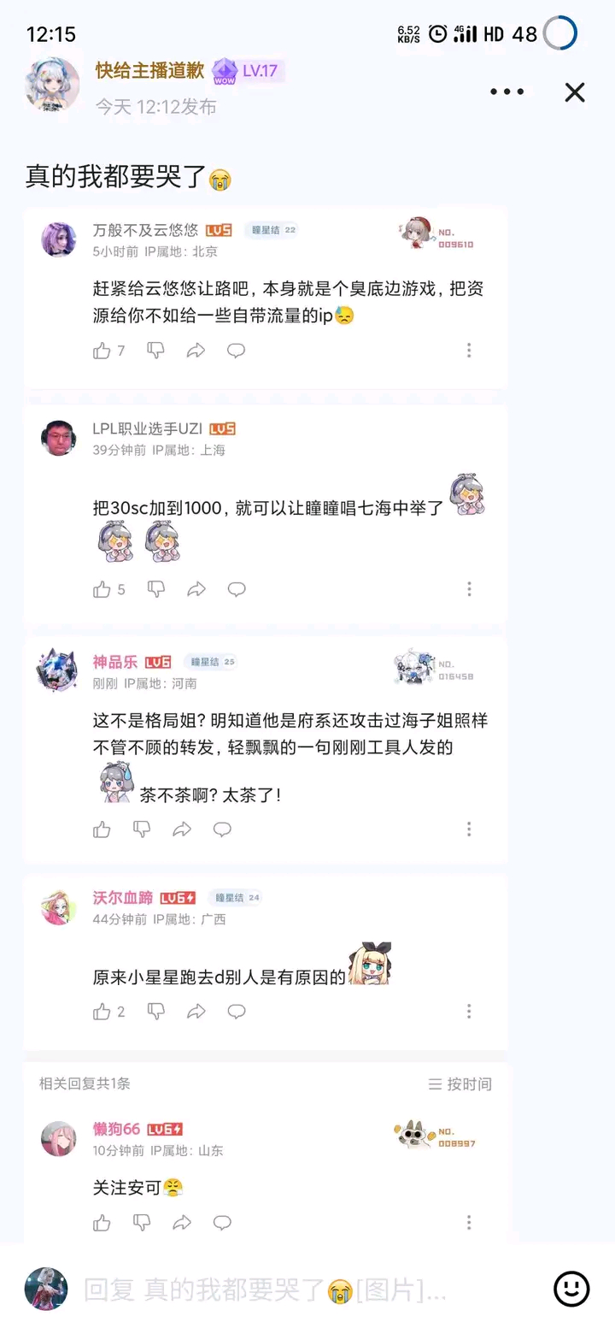Open the 按时间 sort selector
Viewport: 615px width, 1334px height.
460,1084
